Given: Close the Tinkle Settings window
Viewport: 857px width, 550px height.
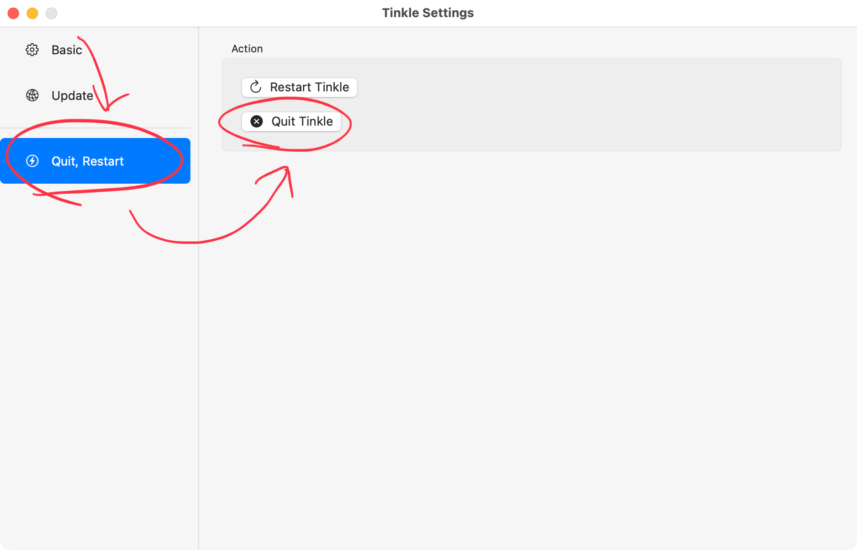Looking at the screenshot, I should pyautogui.click(x=13, y=13).
